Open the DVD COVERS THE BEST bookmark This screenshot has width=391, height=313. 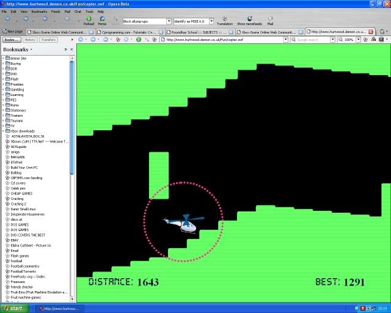pyautogui.click(x=26, y=235)
